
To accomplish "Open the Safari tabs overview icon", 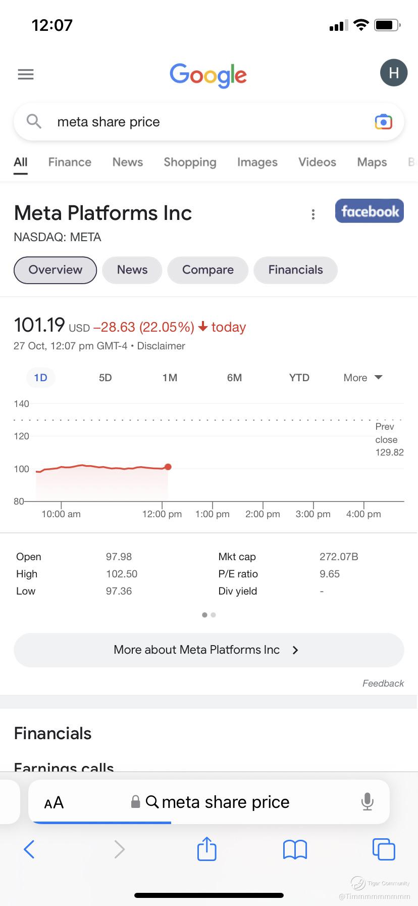I will pos(383,849).
